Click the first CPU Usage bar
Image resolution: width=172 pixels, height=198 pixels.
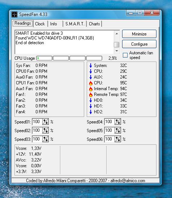(x=44, y=58)
